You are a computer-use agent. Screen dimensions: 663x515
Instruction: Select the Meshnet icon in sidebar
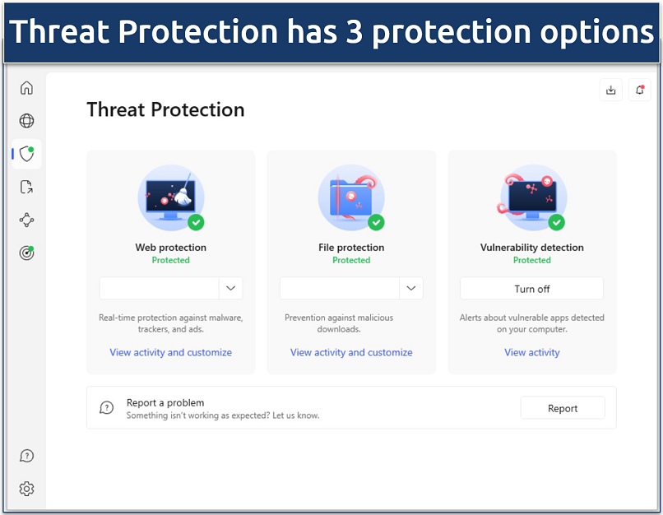[26, 220]
